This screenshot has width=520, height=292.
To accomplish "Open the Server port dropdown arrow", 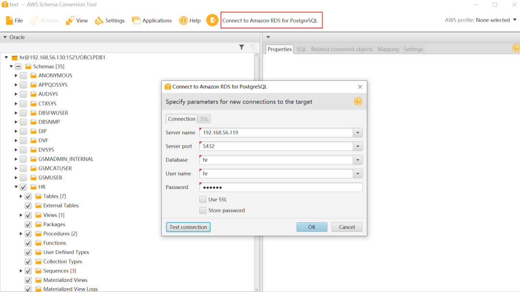I will [358, 146].
